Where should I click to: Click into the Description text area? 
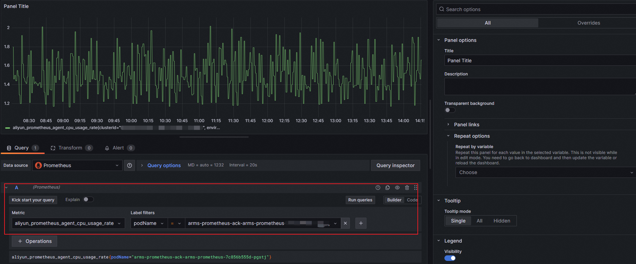(x=540, y=87)
